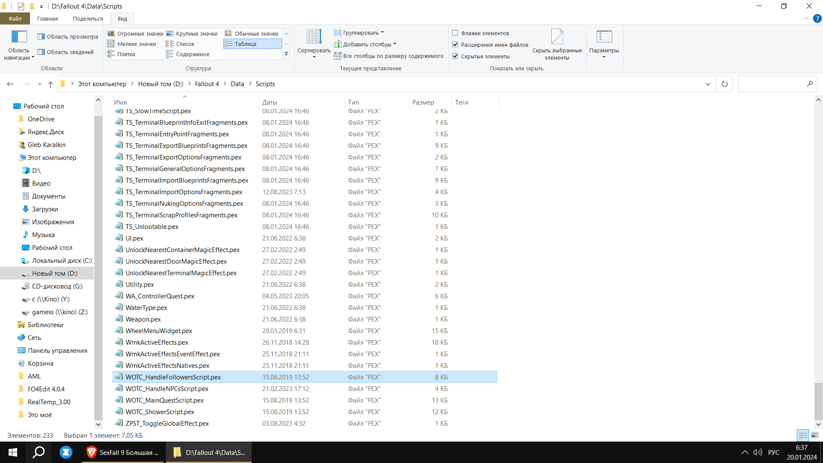823x463 pixels.
Task: Click Hide selected items (Скрыть выбранные элементы) icon
Action: (x=557, y=38)
